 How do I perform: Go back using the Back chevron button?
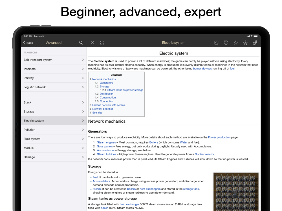[28, 43]
